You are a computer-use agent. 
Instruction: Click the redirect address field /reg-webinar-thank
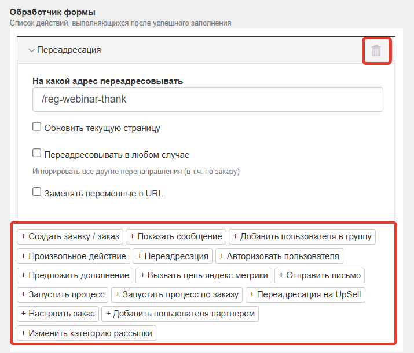click(x=207, y=99)
